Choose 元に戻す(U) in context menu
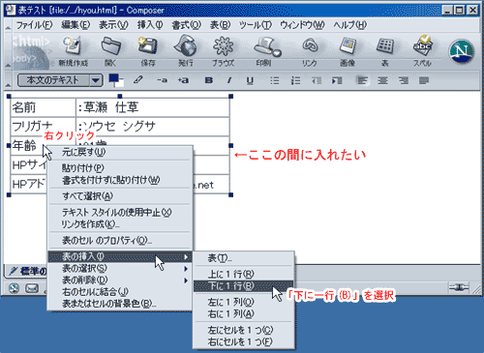The height and width of the screenshot is (353, 484). (x=120, y=152)
